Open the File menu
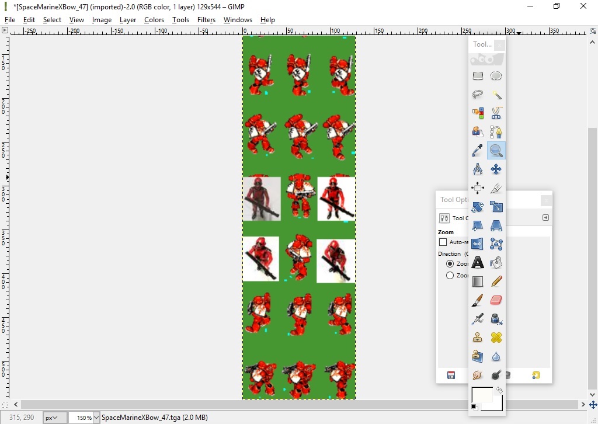The height and width of the screenshot is (424, 598). point(10,20)
